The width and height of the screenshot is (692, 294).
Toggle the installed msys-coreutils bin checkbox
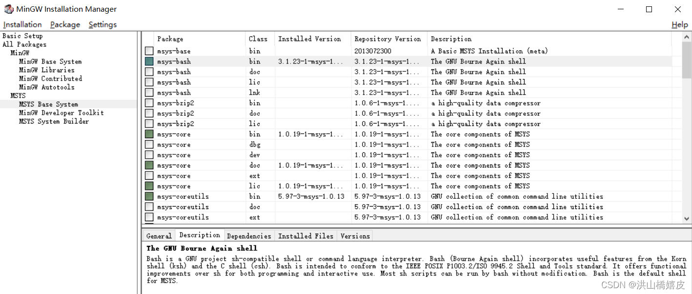coord(149,196)
